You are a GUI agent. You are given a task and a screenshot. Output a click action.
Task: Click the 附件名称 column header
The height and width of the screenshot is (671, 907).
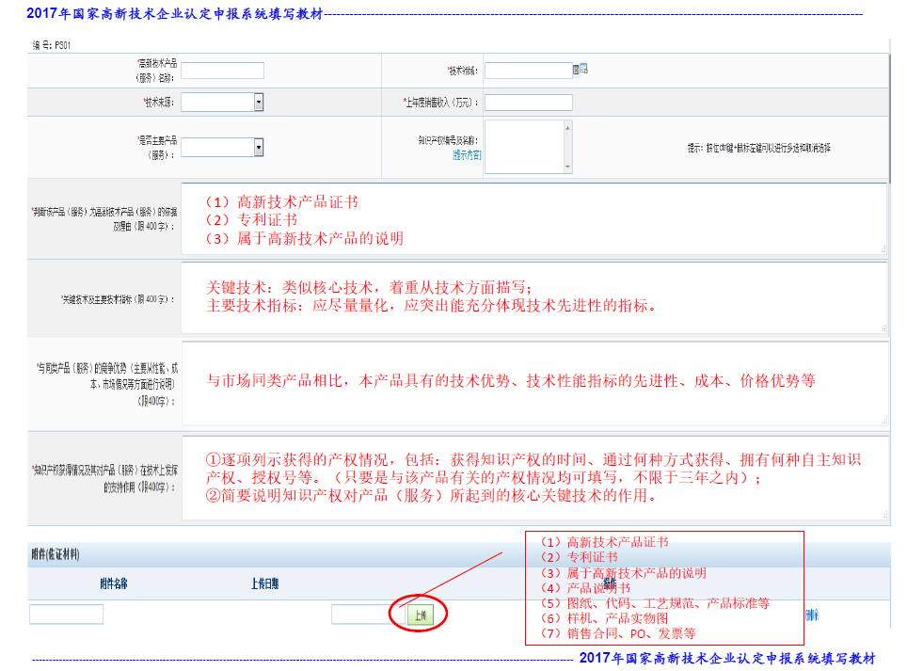114,583
